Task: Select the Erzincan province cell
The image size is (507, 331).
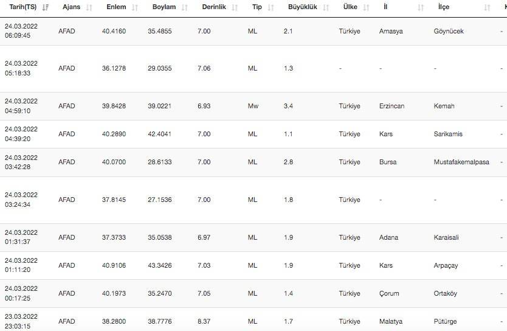Action: pos(391,106)
